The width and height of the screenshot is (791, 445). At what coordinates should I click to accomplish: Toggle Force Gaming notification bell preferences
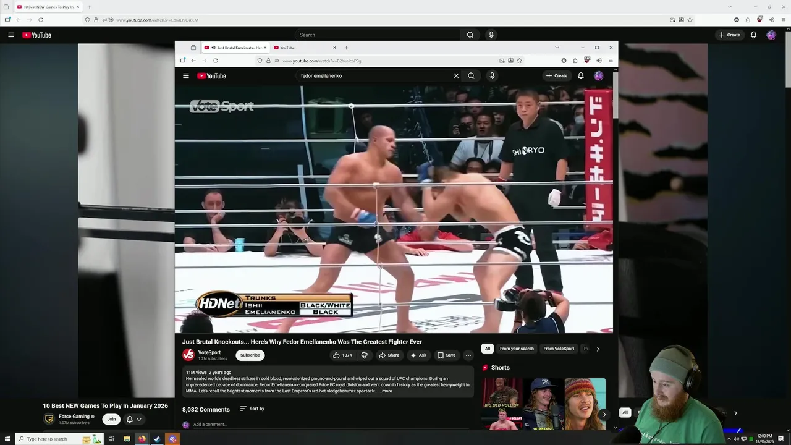click(x=133, y=419)
